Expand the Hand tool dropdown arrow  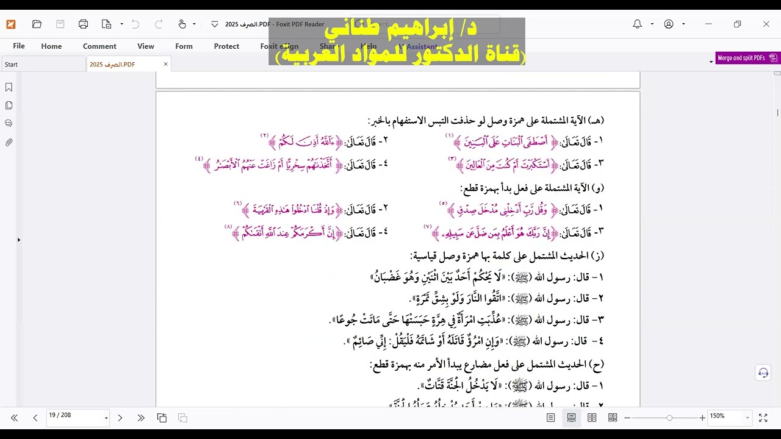pyautogui.click(x=194, y=24)
